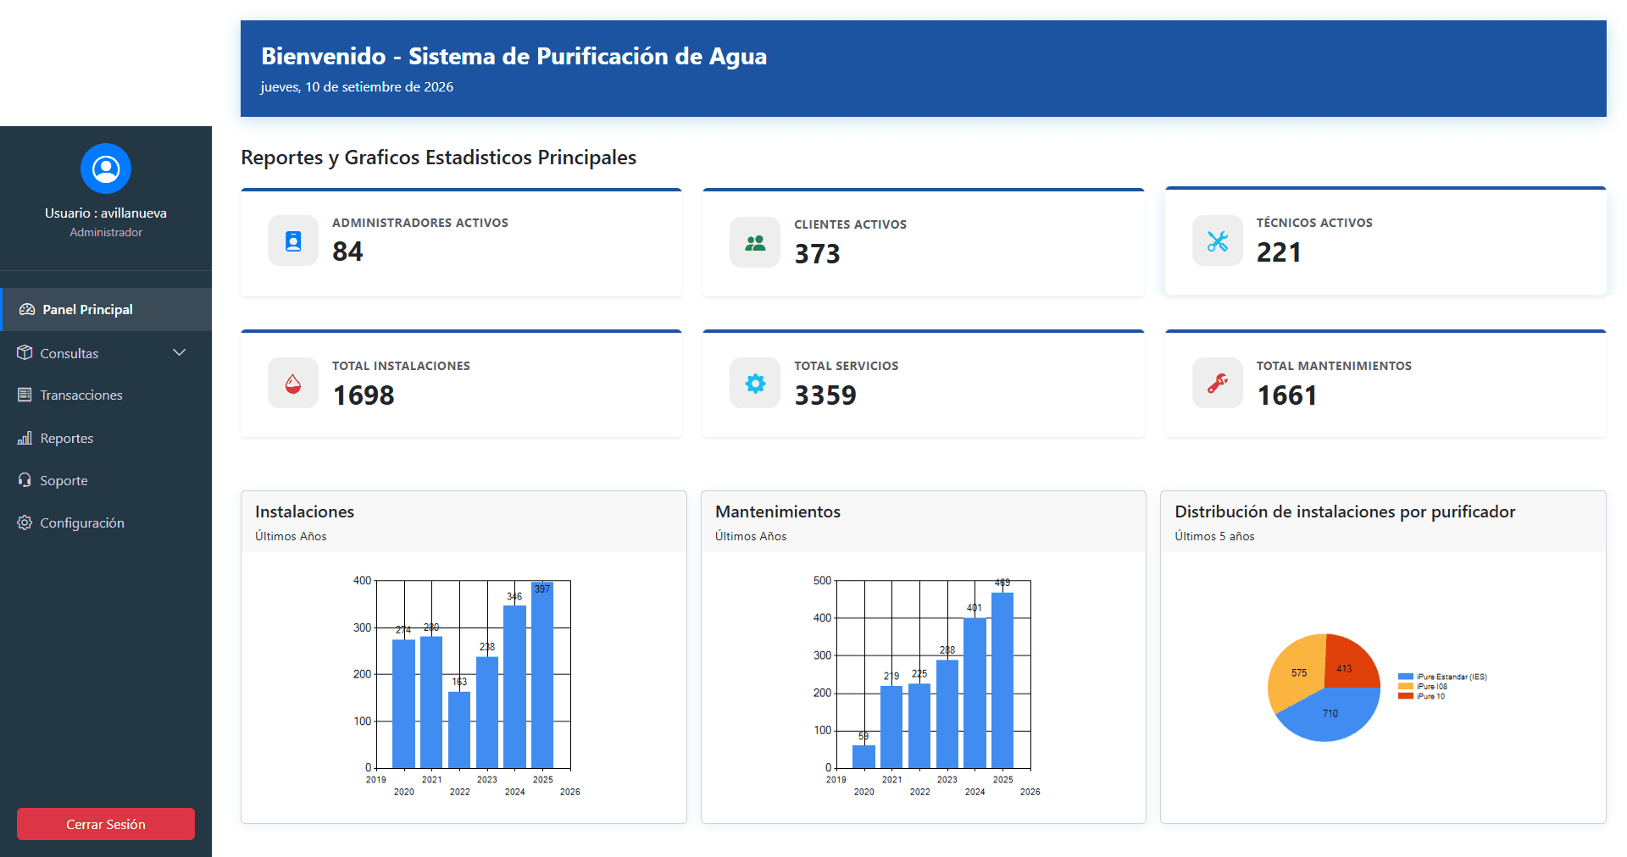Expand the Consultas submenu chevron

click(179, 352)
